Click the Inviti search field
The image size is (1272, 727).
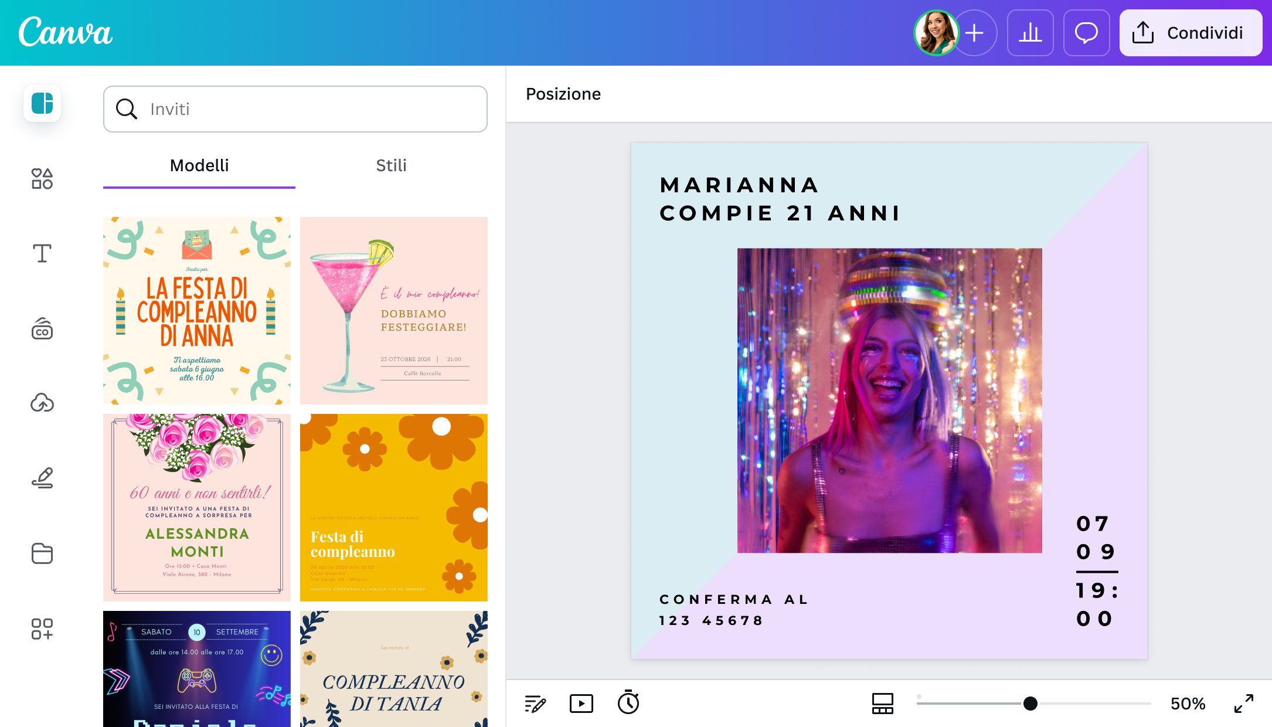pos(295,109)
